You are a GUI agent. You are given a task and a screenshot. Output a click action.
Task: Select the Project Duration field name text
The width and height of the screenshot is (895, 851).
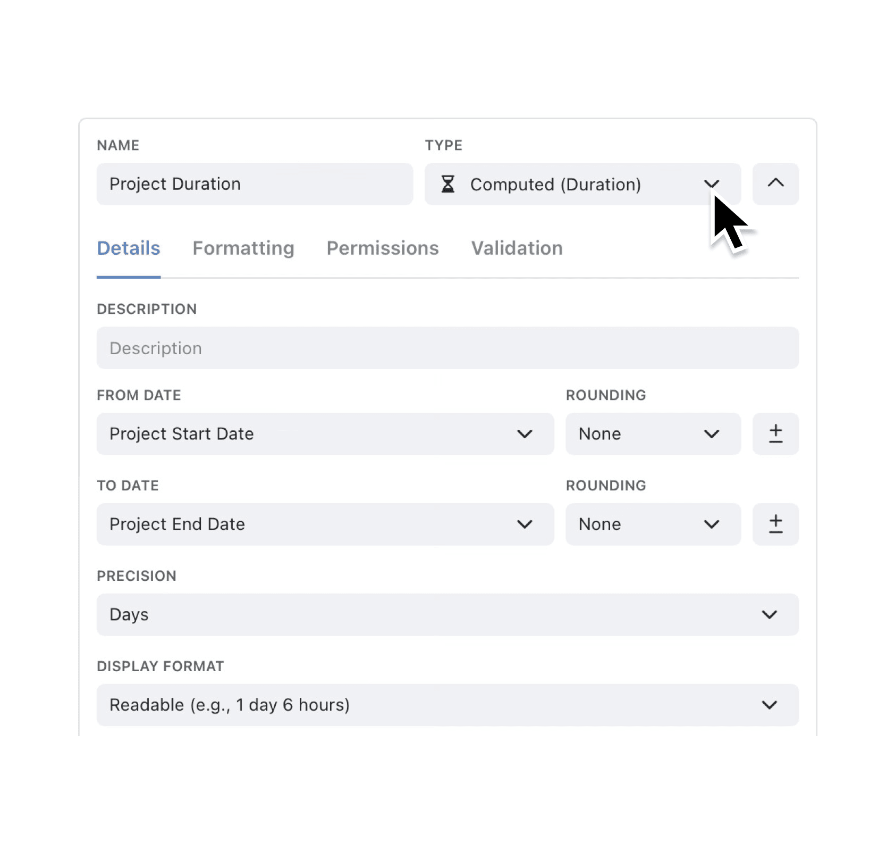pyautogui.click(x=175, y=184)
